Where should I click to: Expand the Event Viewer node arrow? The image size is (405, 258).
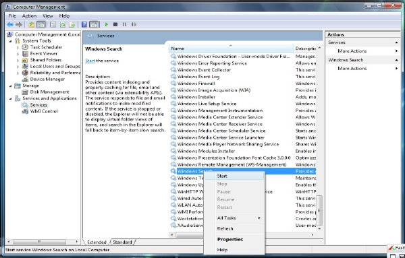(18, 54)
